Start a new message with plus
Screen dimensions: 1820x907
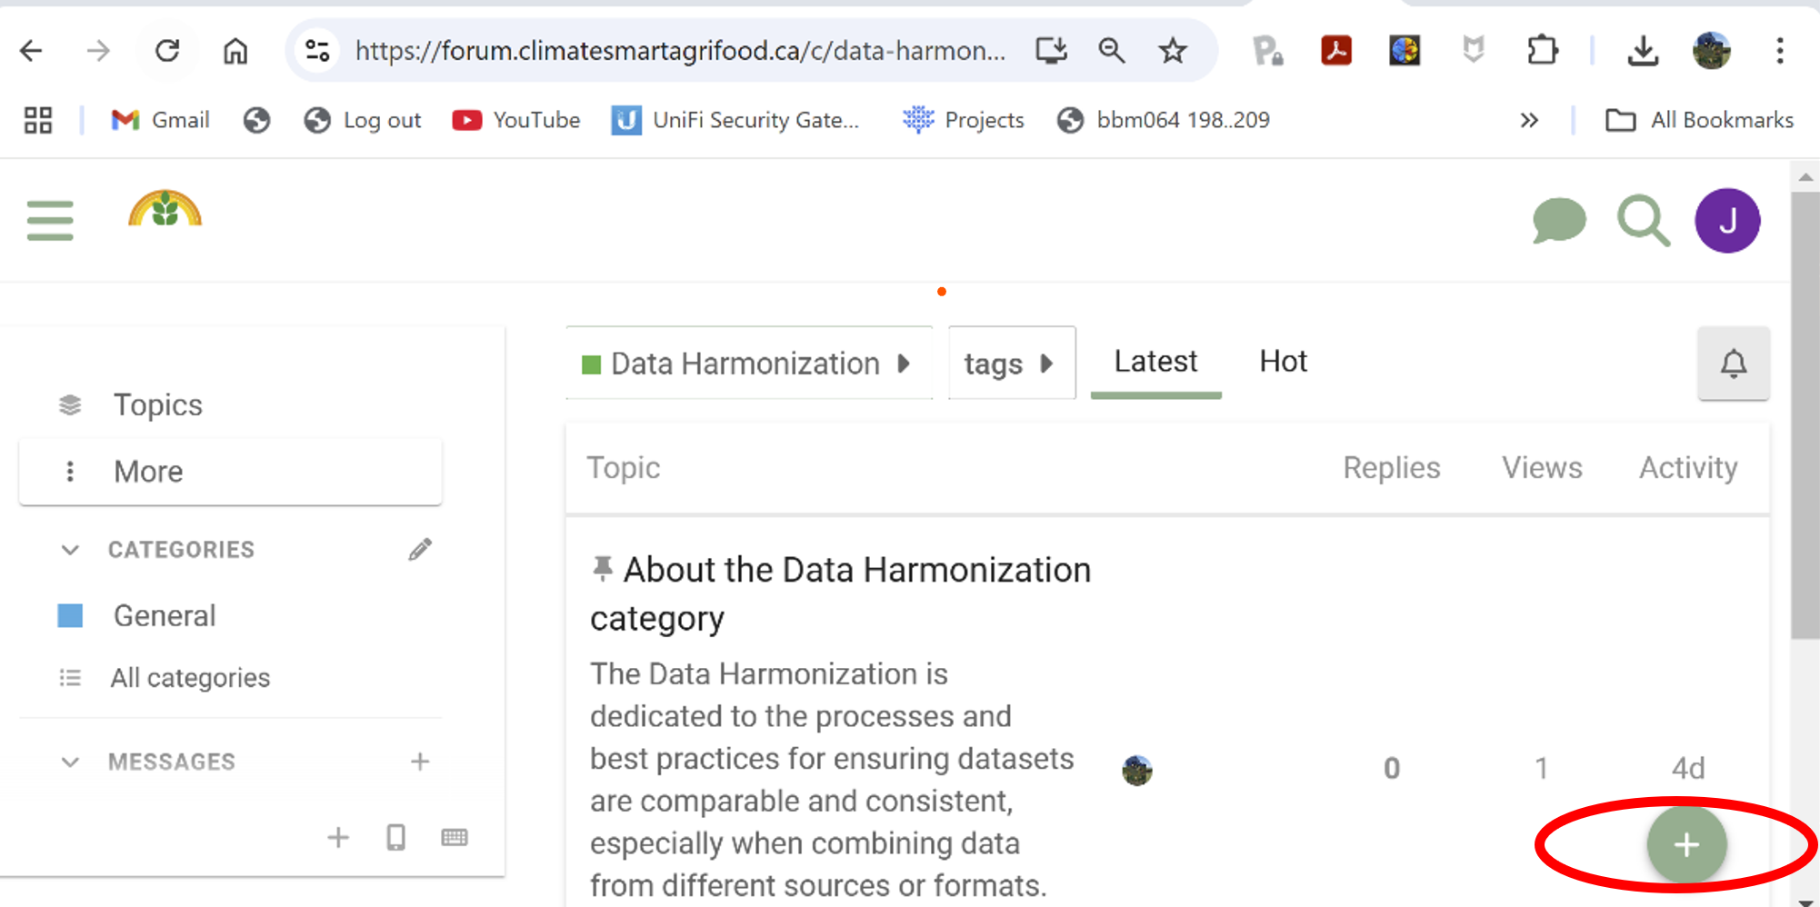point(420,762)
